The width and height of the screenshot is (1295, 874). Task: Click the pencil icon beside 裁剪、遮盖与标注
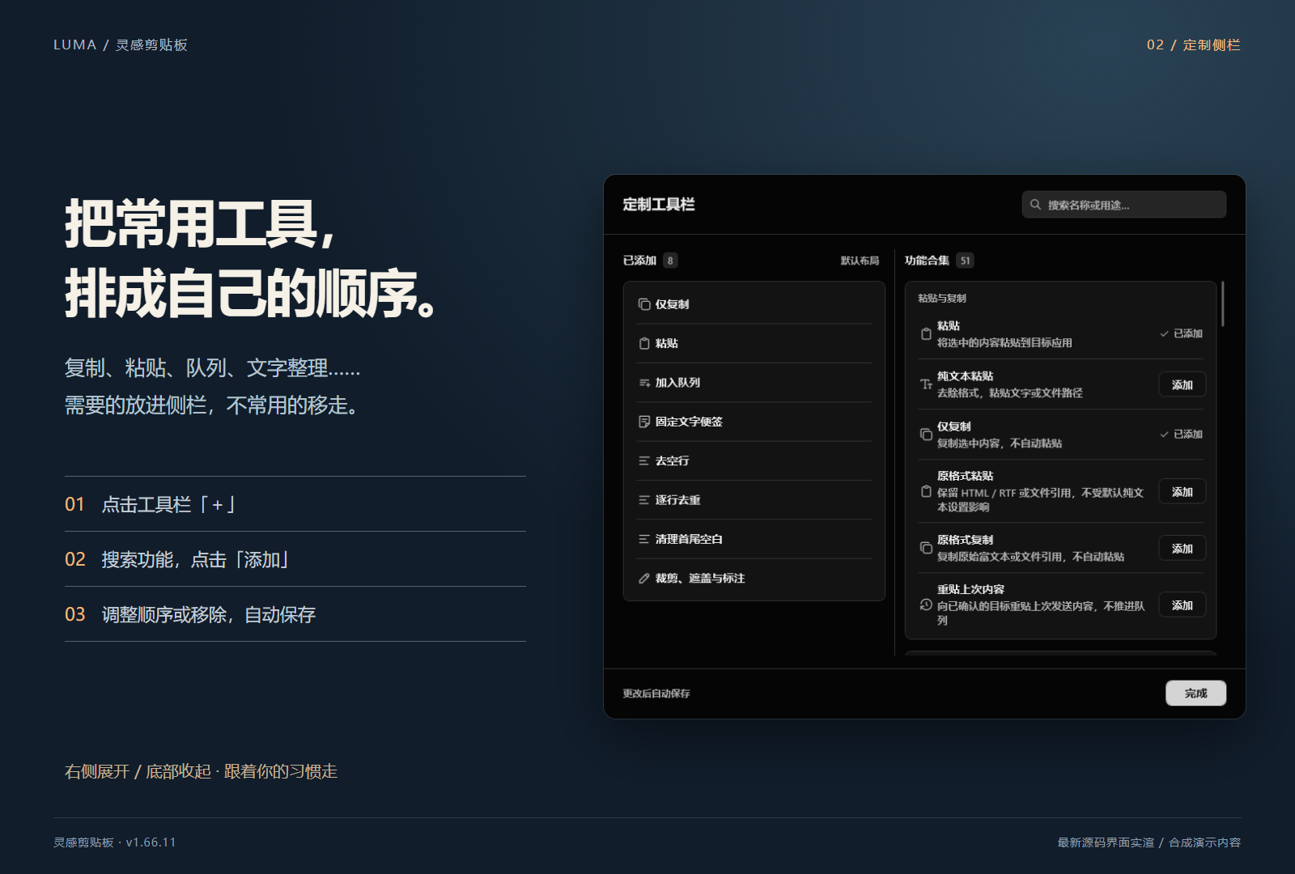644,578
